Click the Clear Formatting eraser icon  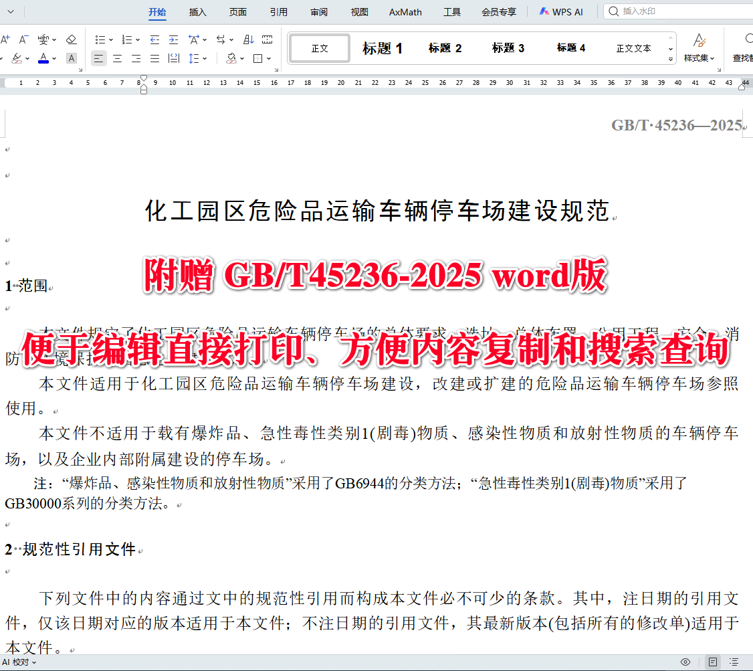click(70, 39)
